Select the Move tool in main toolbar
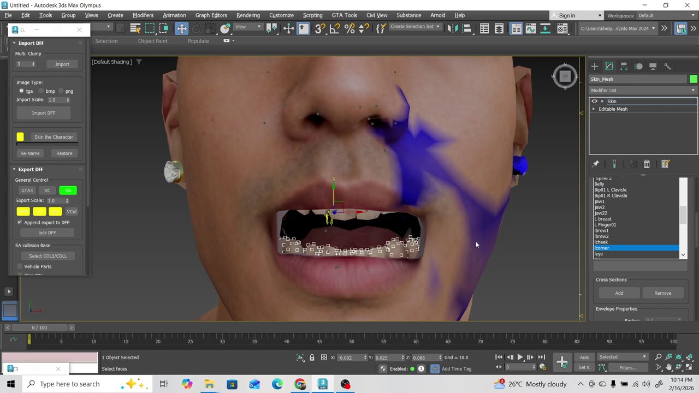The height and width of the screenshot is (393, 699). pos(181,28)
